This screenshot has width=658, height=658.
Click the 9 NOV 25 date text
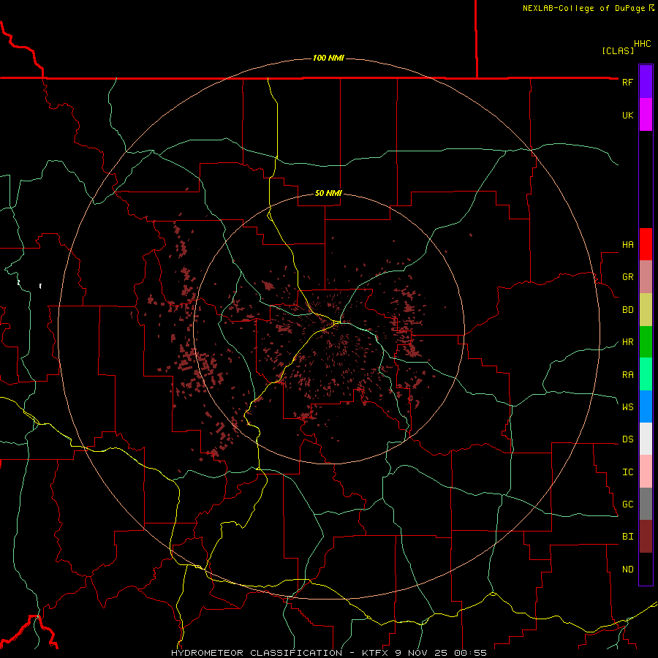pyautogui.click(x=422, y=653)
